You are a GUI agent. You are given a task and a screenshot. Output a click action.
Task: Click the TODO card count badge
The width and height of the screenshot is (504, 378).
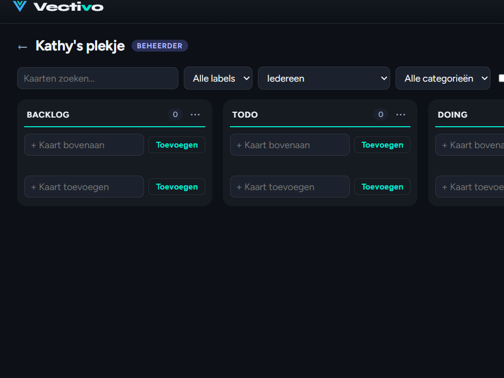[x=381, y=115]
